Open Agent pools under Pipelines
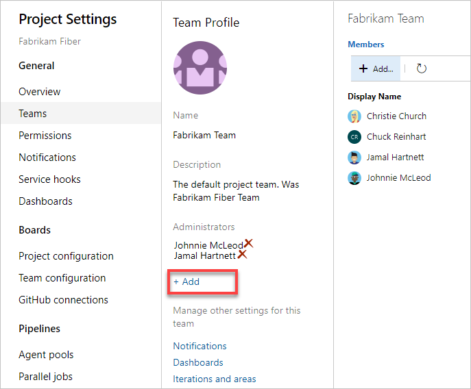Viewport: 471px width, 389px height. click(46, 355)
